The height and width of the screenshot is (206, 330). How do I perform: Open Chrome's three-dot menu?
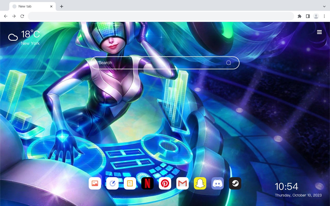324,16
